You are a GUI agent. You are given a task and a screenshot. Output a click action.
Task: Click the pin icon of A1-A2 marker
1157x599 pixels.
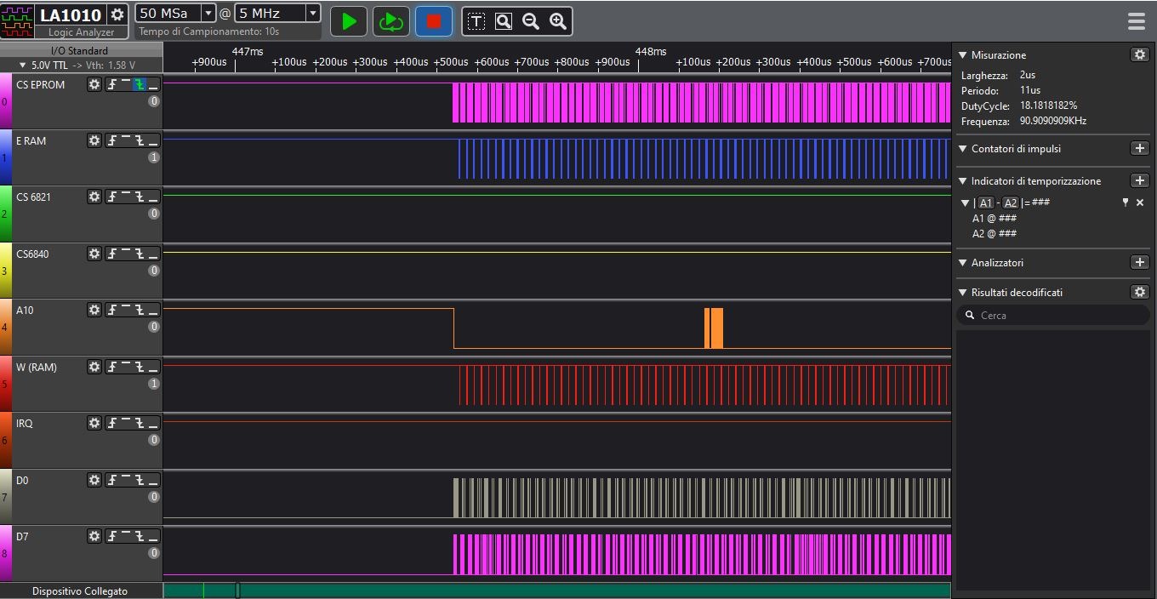point(1125,203)
